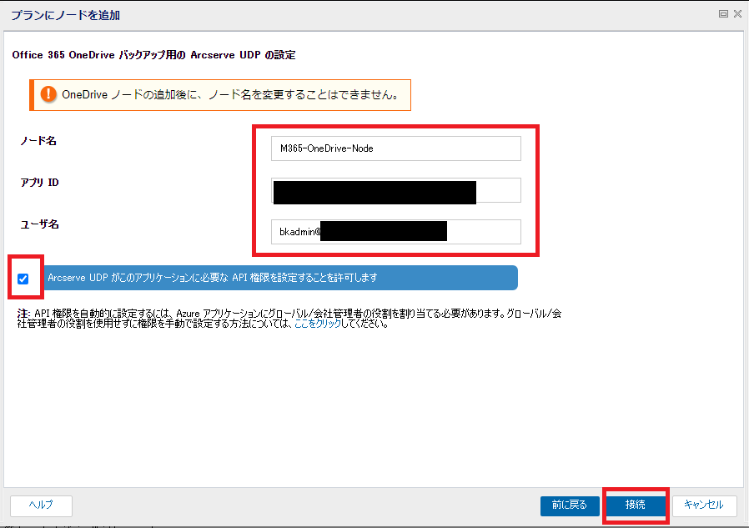Click the アプリ ID label

click(x=40, y=183)
